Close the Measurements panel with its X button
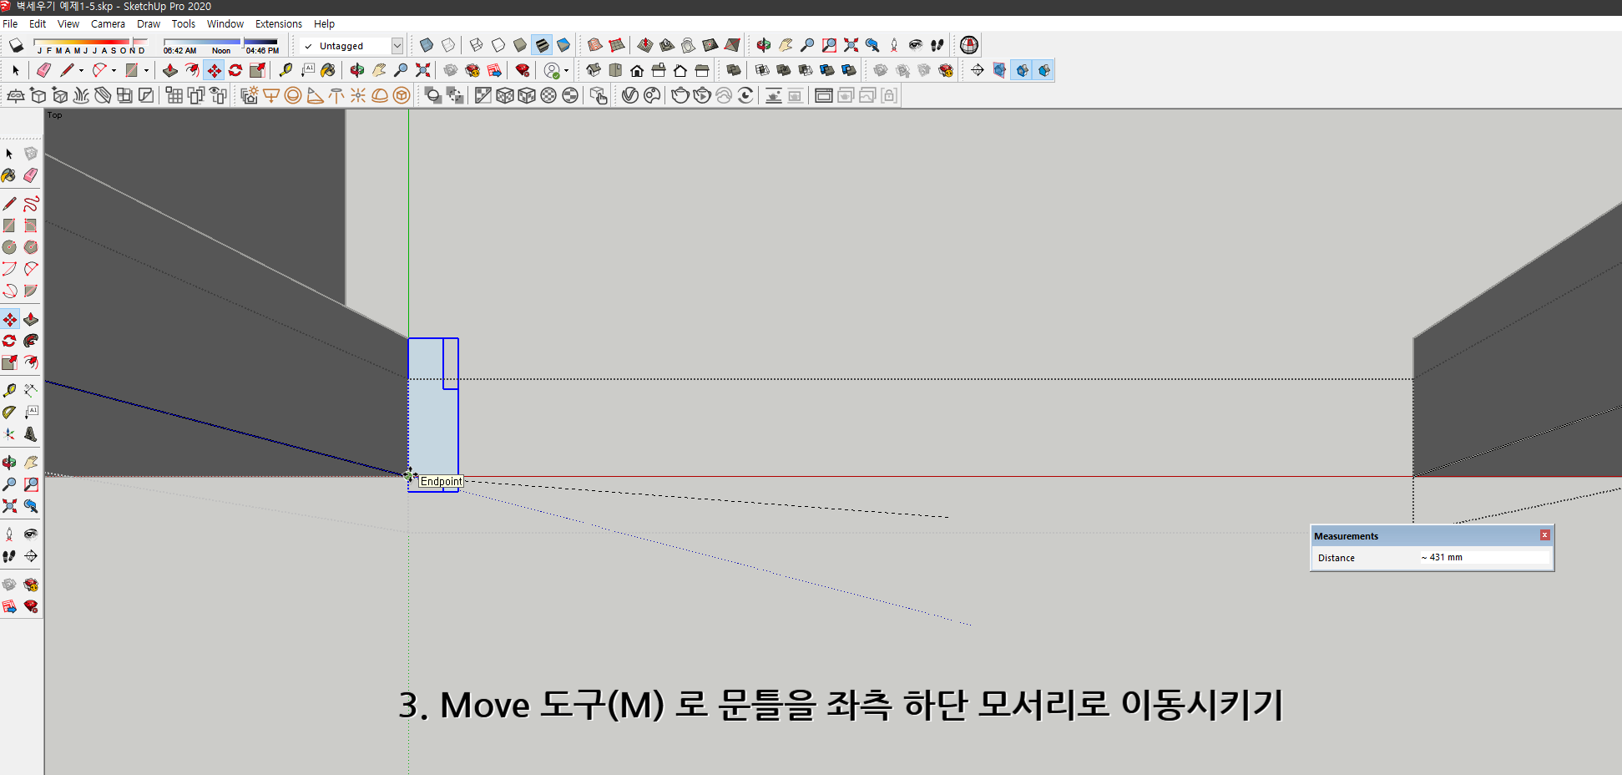Viewport: 1622px width, 775px height. point(1544,535)
